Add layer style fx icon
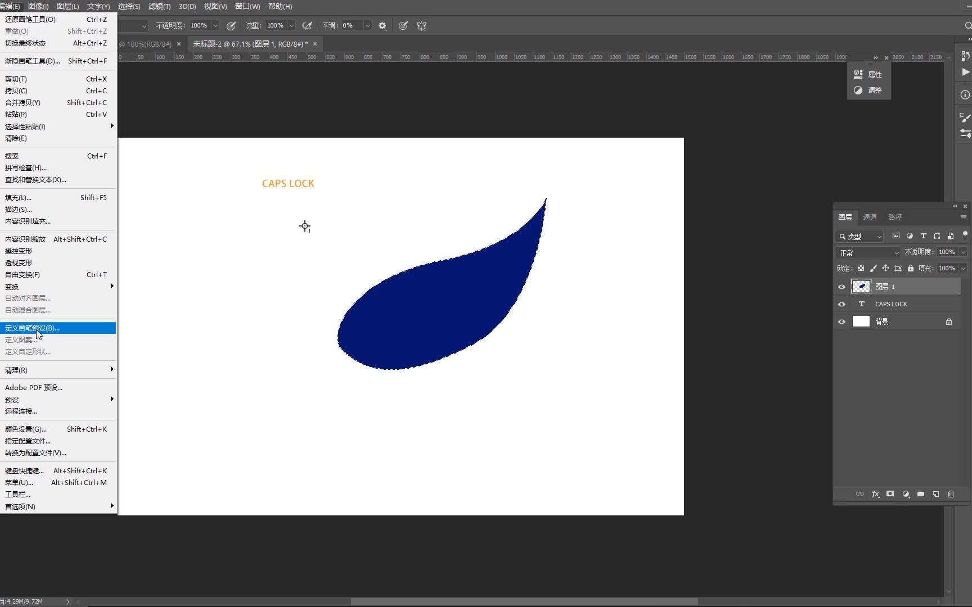The width and height of the screenshot is (972, 607). point(875,494)
